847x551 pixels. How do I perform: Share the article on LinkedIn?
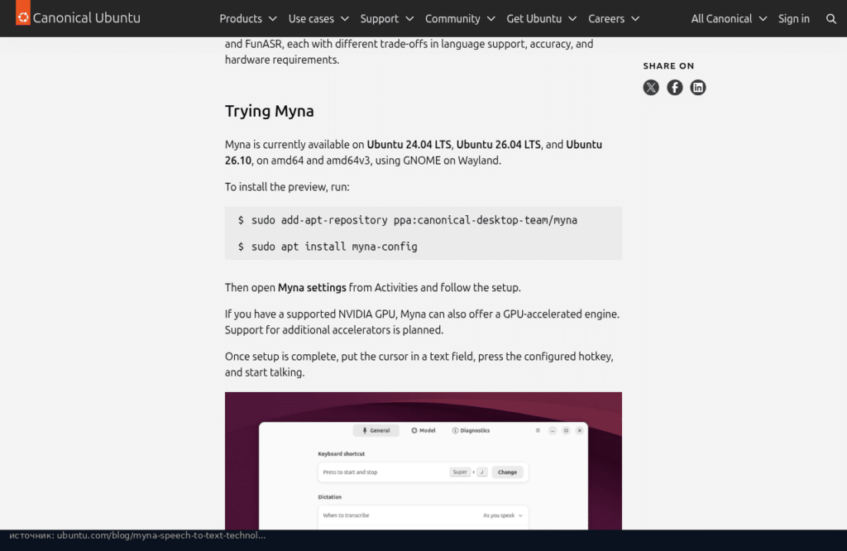point(698,88)
